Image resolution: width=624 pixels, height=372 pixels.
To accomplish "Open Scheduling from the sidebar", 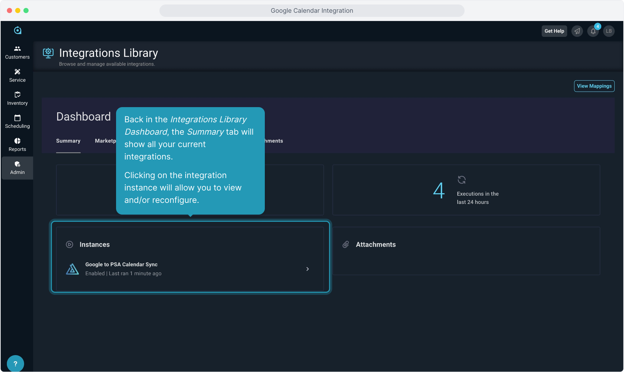I will (17, 122).
